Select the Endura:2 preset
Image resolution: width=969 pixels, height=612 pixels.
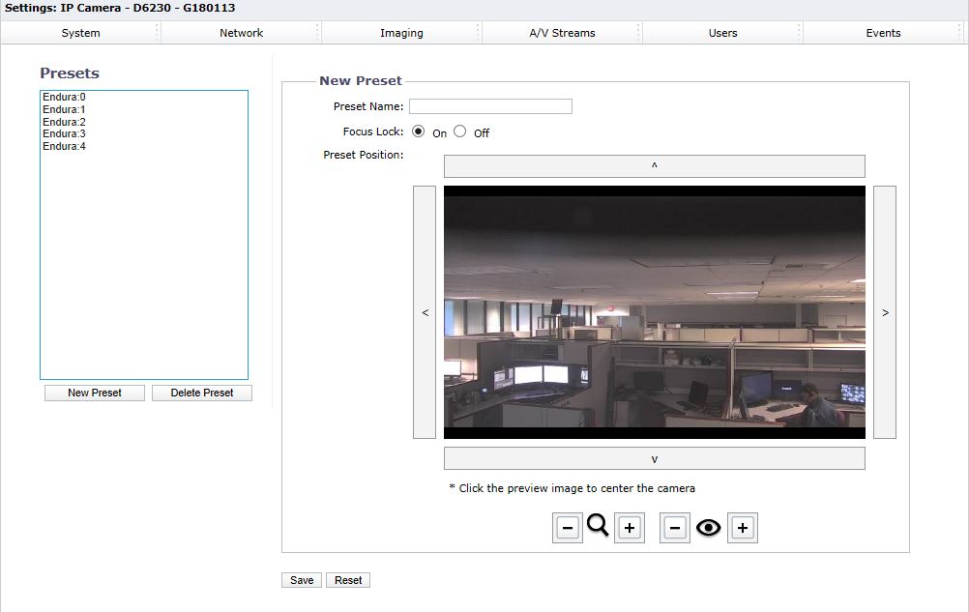tap(63, 122)
